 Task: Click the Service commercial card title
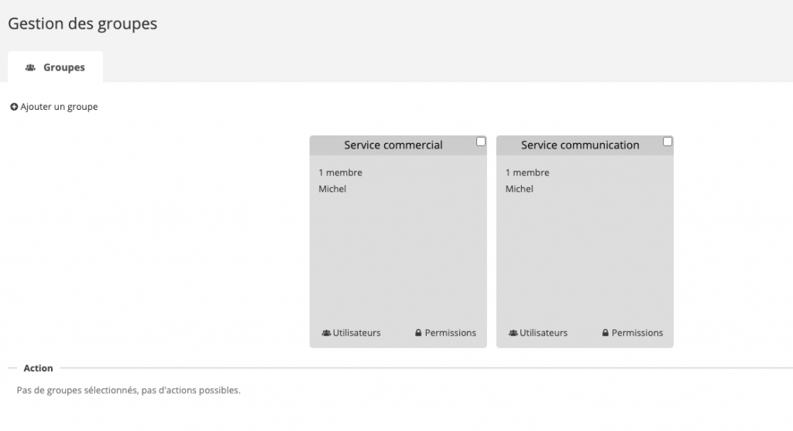393,145
